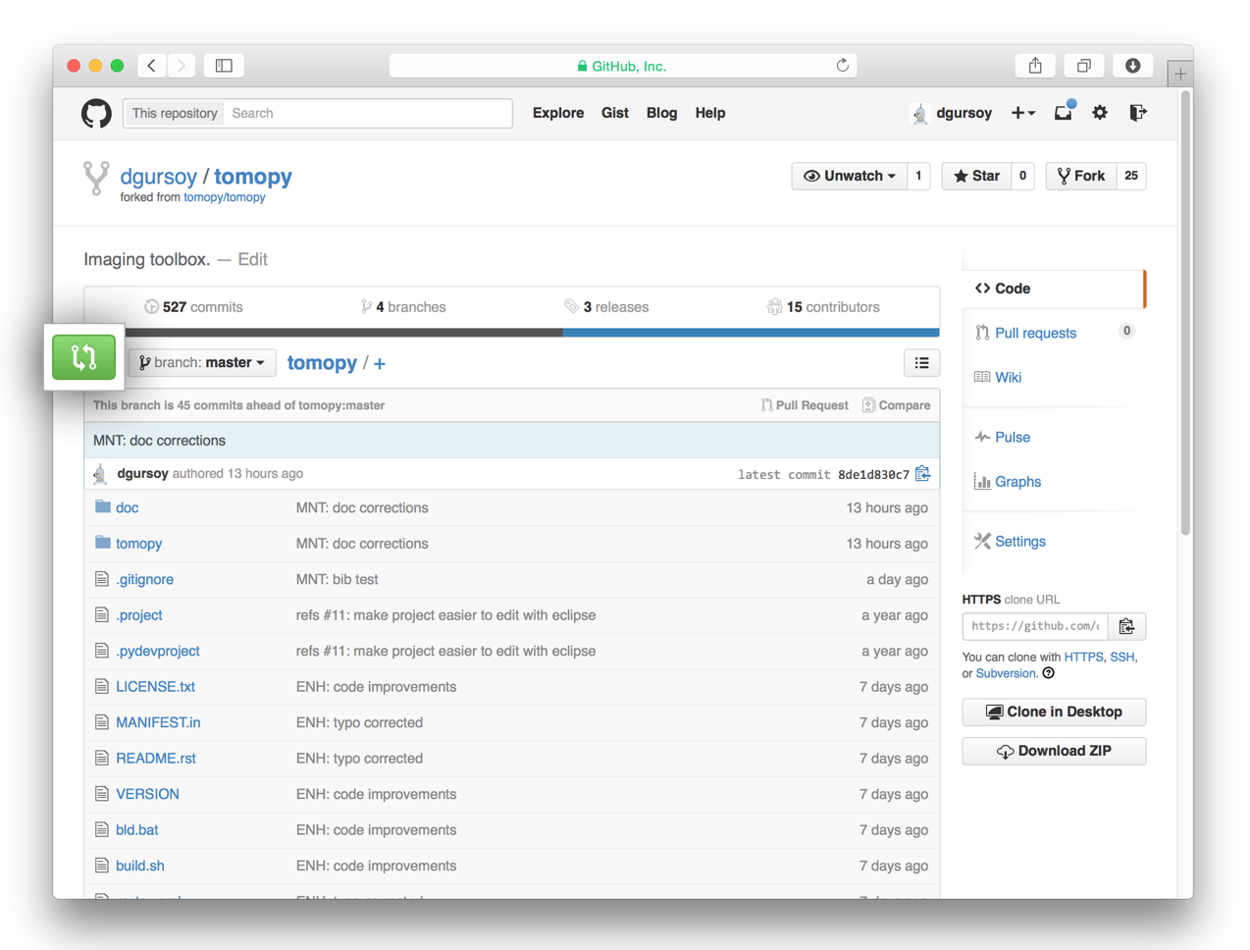
Task: Click the file list view icon
Action: pyautogui.click(x=921, y=363)
